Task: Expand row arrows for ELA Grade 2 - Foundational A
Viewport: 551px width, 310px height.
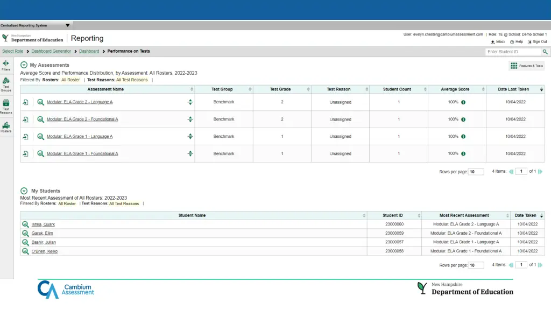Action: point(190,119)
